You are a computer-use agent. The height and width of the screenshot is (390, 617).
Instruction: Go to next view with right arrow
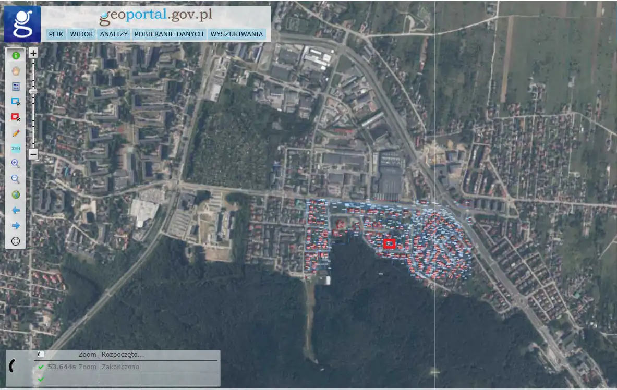(16, 226)
